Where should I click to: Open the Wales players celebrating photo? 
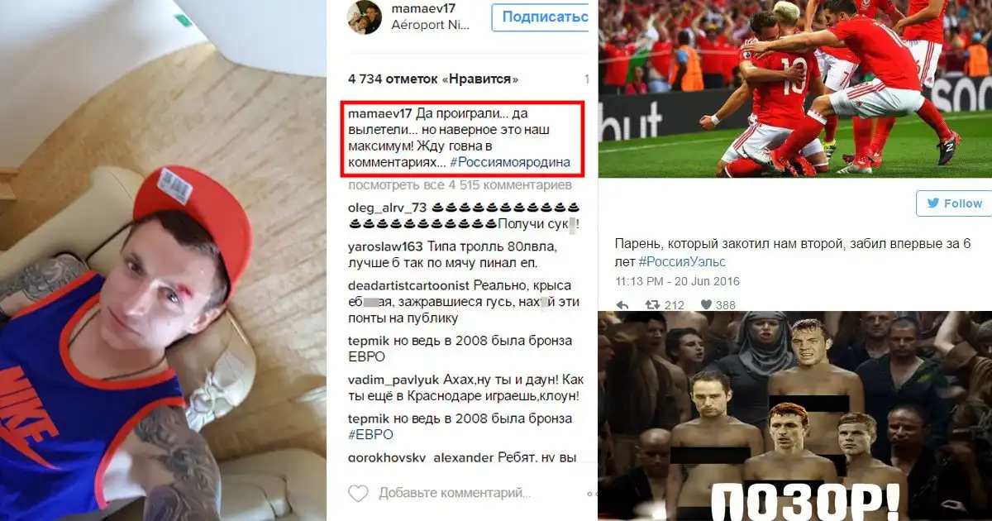point(794,88)
